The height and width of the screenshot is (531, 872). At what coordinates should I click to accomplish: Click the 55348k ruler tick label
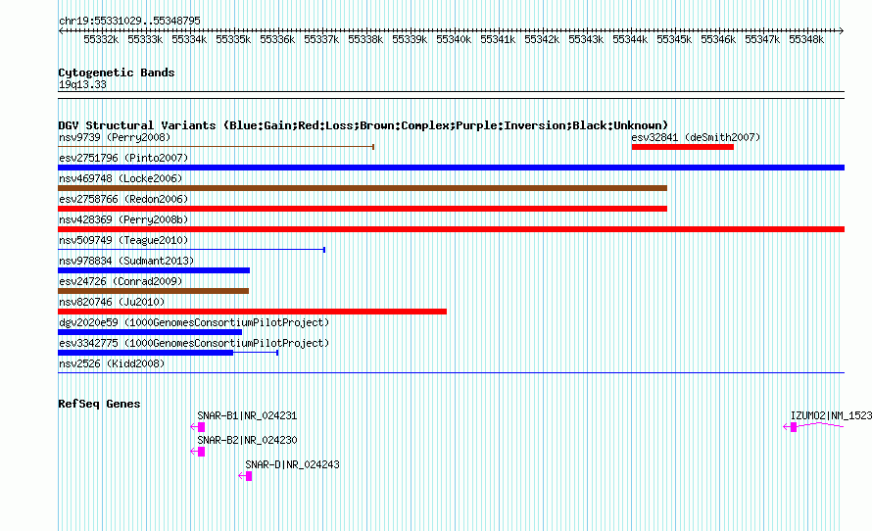(x=806, y=39)
